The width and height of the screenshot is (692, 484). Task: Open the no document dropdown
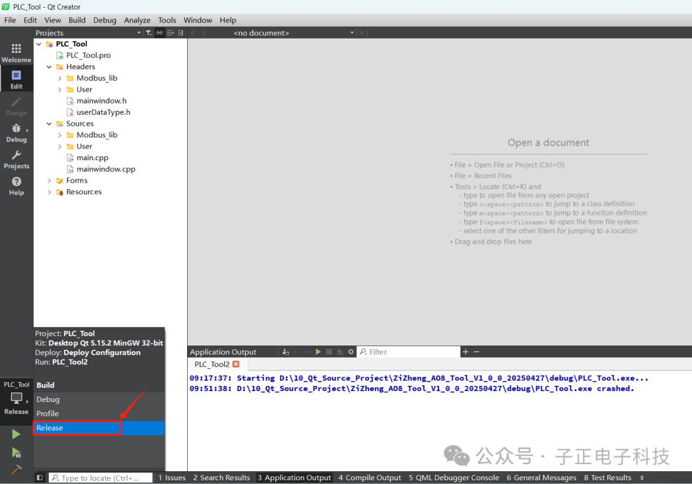click(x=293, y=33)
